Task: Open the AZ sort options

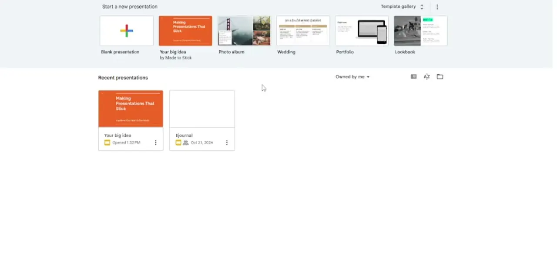Action: [x=427, y=77]
